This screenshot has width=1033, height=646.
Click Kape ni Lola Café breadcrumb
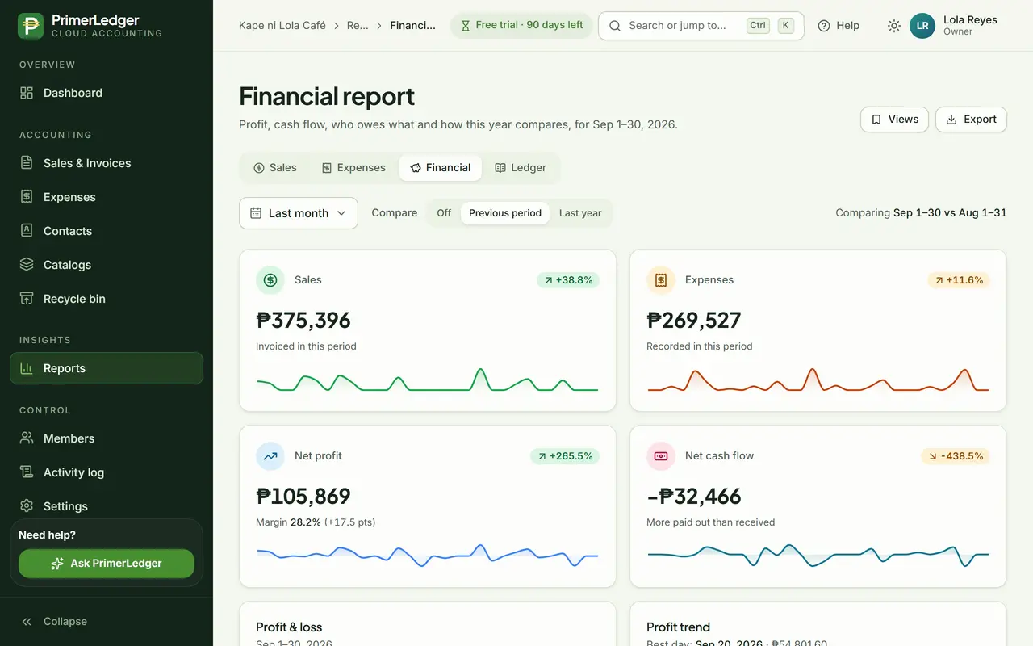282,25
